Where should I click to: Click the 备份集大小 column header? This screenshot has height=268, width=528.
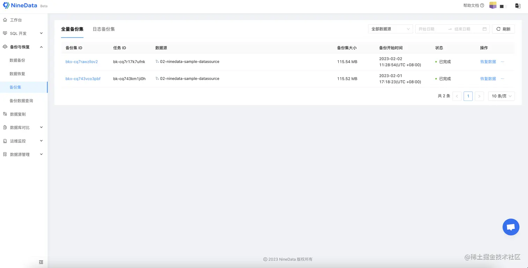(x=347, y=48)
